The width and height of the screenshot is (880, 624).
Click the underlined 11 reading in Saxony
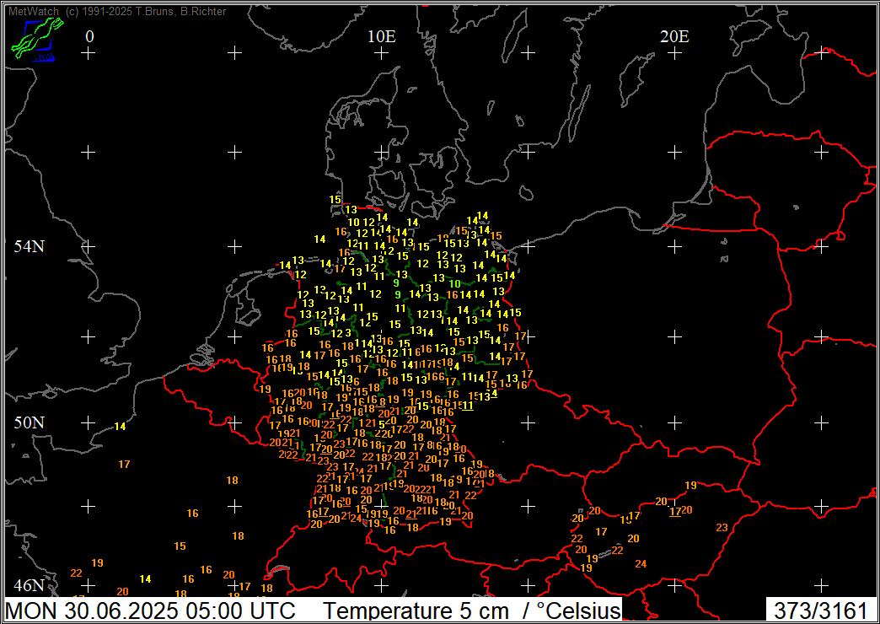468,405
